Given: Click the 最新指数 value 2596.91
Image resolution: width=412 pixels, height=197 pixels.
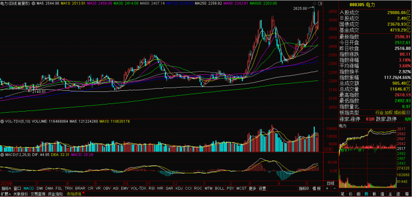Looking at the screenshot, I should pyautogui.click(x=403, y=36).
